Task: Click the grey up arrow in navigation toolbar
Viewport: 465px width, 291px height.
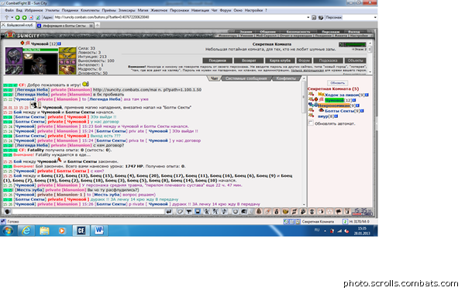Action: 6,18
